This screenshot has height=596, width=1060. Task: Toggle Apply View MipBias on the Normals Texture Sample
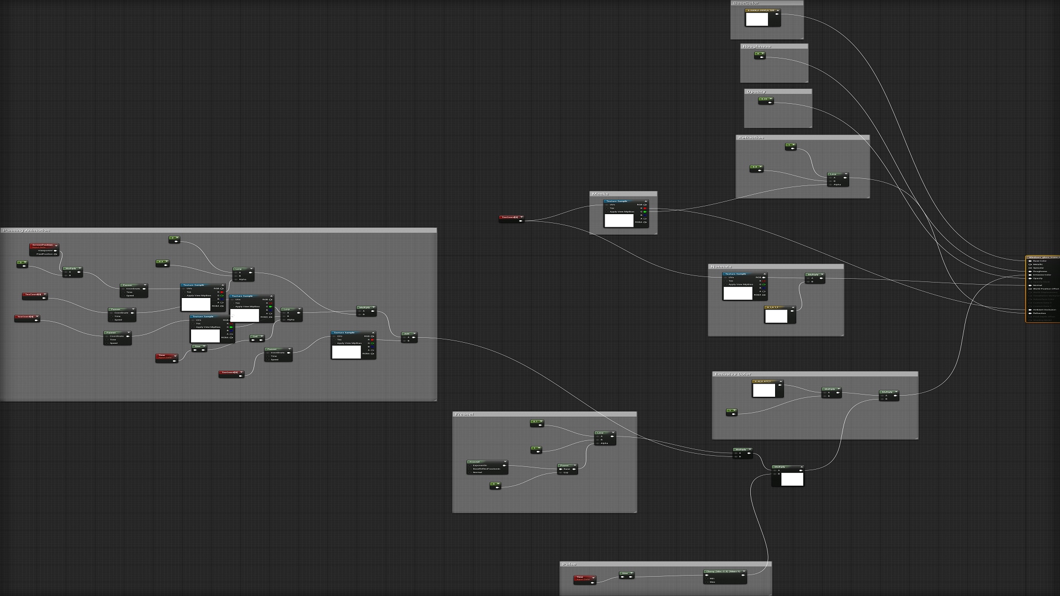(726, 284)
